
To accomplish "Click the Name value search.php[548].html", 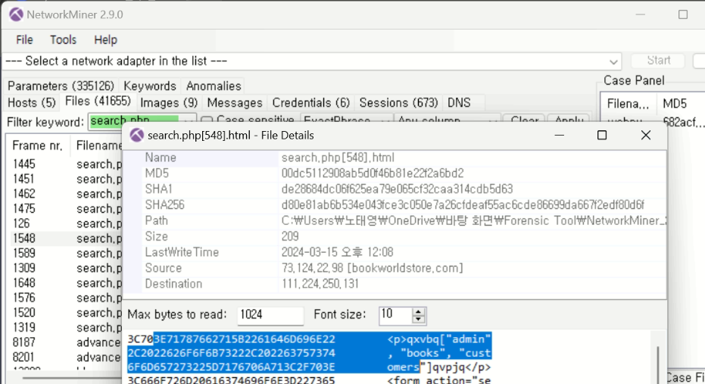I will [338, 158].
